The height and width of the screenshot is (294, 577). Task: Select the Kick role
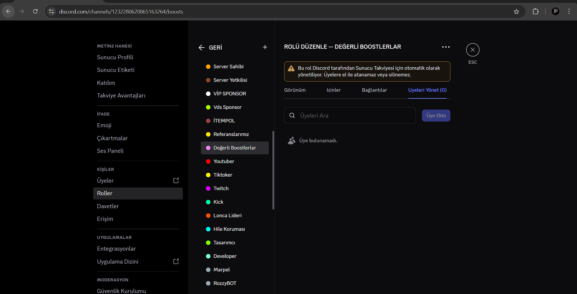point(235,202)
